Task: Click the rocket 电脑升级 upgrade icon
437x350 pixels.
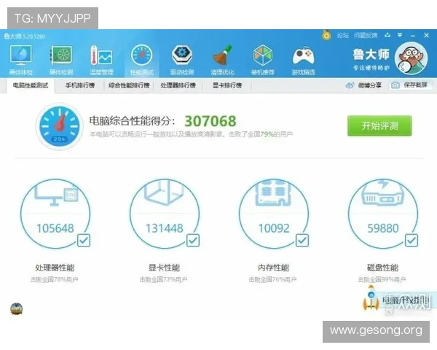Action: pos(371,299)
